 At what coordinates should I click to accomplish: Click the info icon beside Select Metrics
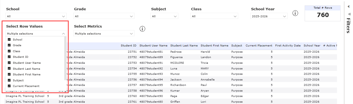click(142, 29)
